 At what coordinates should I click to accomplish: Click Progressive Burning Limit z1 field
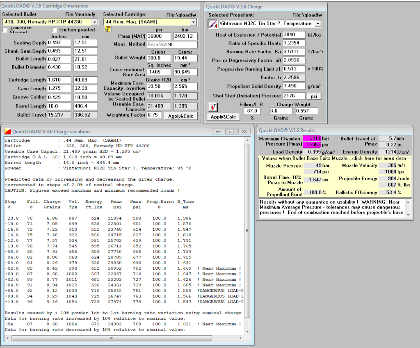click(294, 69)
